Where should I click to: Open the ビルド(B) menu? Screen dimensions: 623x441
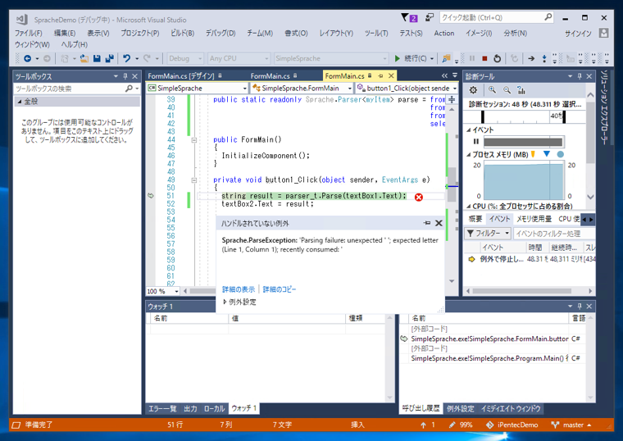[x=182, y=33]
